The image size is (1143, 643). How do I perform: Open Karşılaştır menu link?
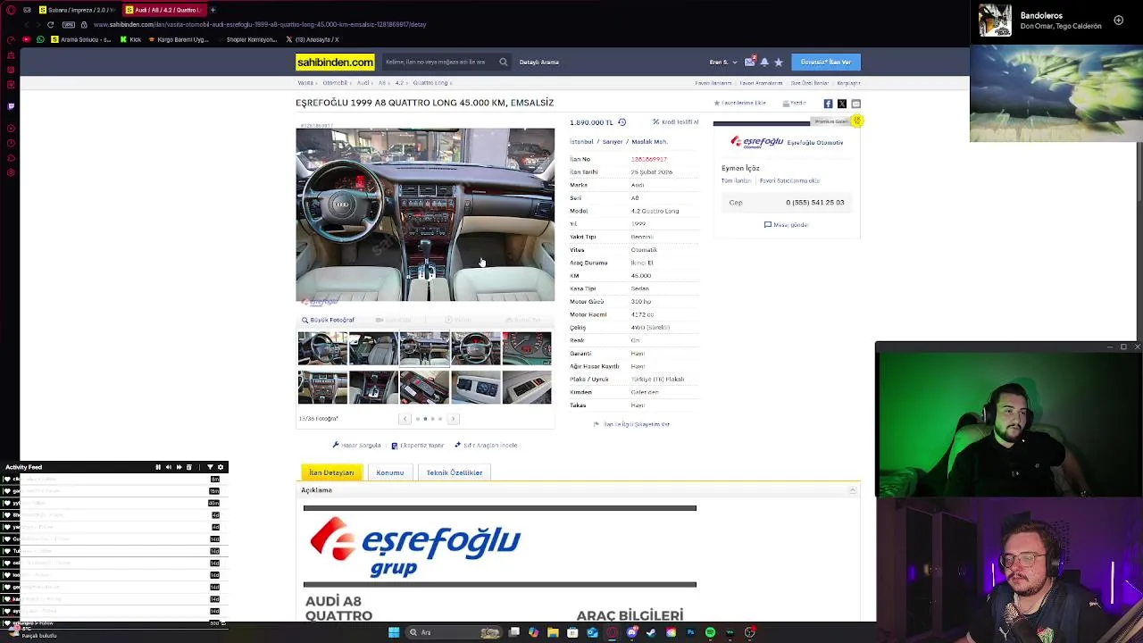point(848,83)
